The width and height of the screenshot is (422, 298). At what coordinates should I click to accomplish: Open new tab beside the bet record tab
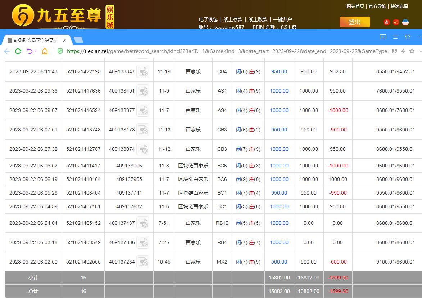(78, 39)
